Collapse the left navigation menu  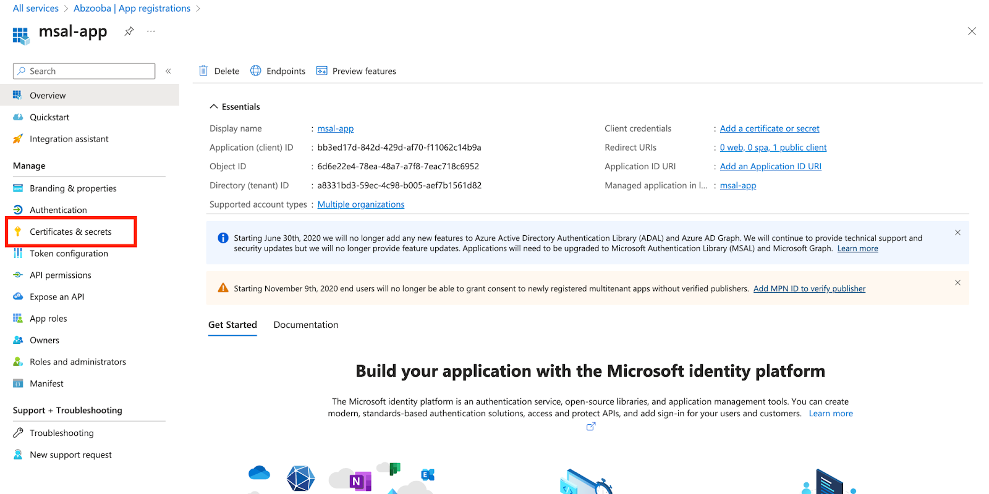(168, 71)
